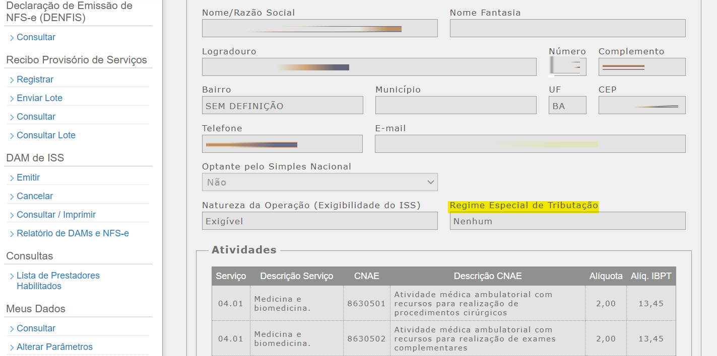This screenshot has width=717, height=356.
Task: Select IBPT value 13,45 in row 8630502
Action: 651,339
